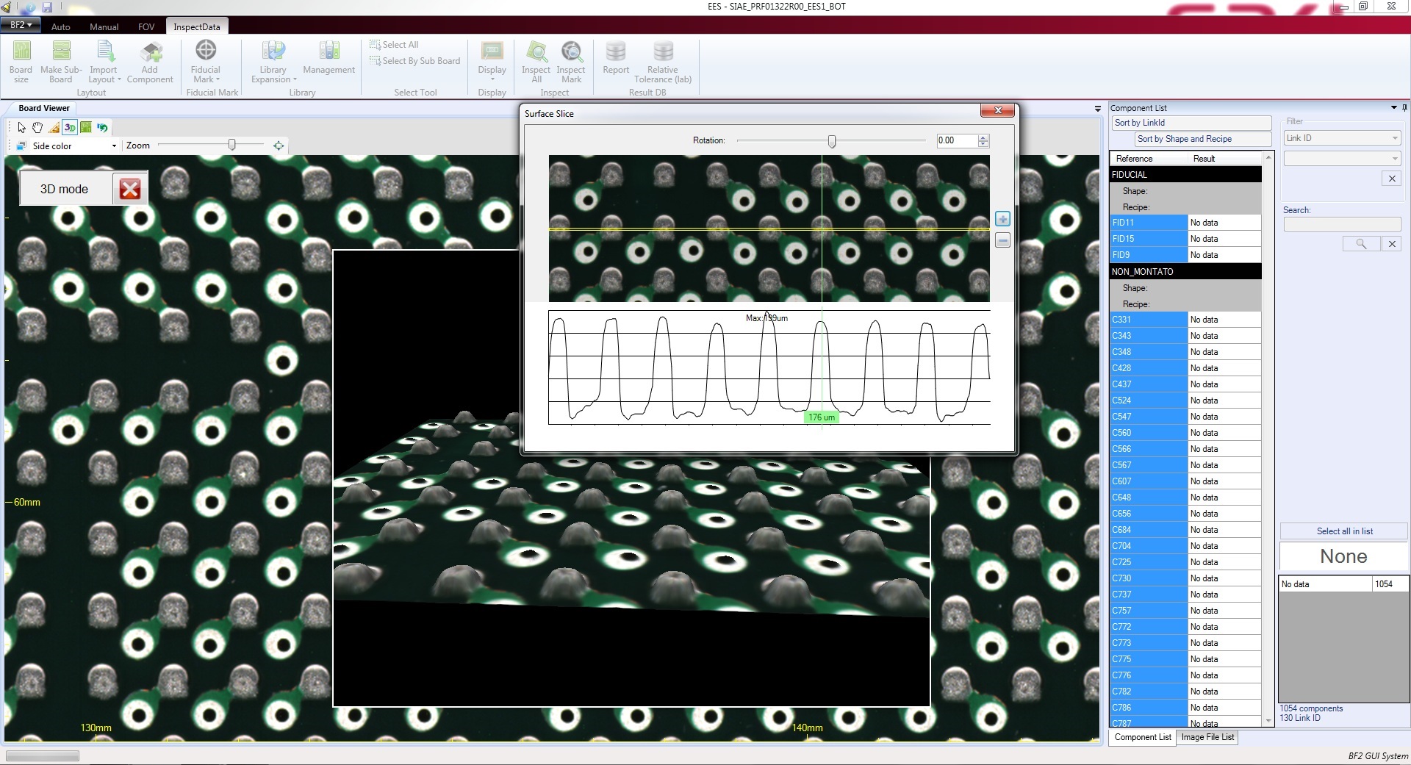Click the zoom-in plus icon in Surface Slice

[x=1002, y=219]
